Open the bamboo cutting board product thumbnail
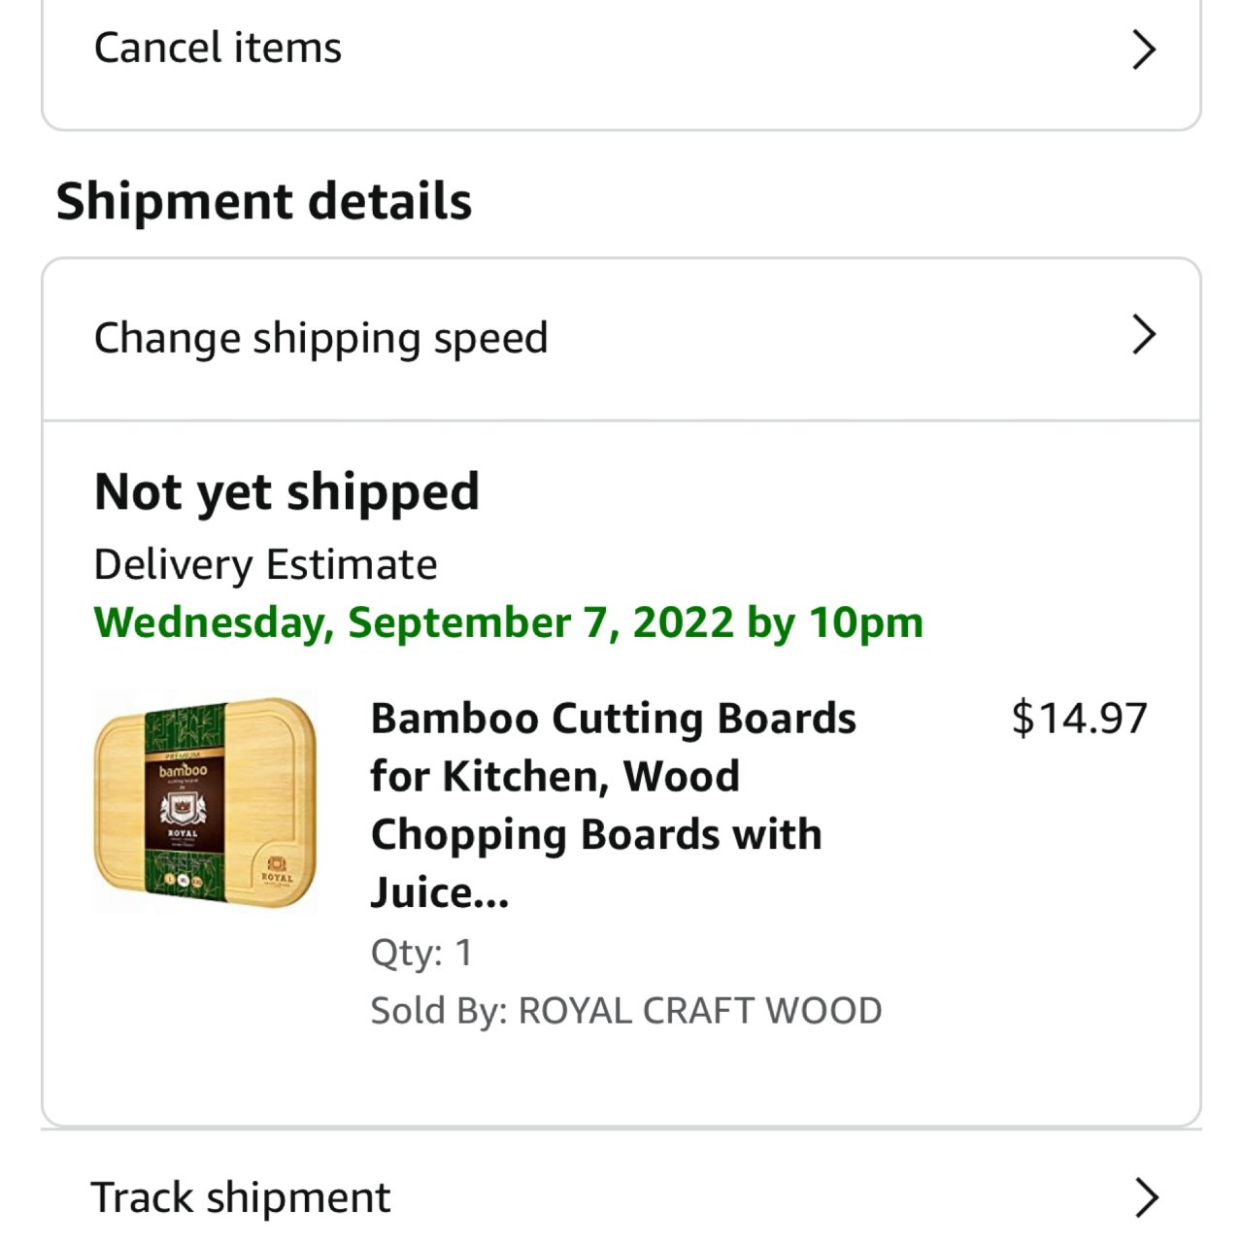Image resolution: width=1243 pixels, height=1243 pixels. (x=205, y=803)
